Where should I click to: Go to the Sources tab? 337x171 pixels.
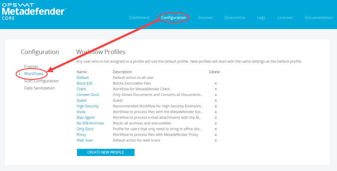(x=205, y=18)
